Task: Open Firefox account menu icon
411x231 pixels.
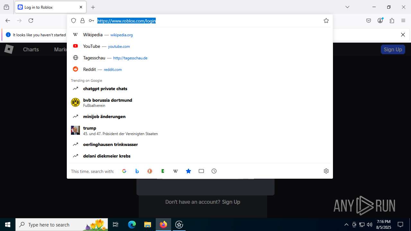Action: [380, 21]
